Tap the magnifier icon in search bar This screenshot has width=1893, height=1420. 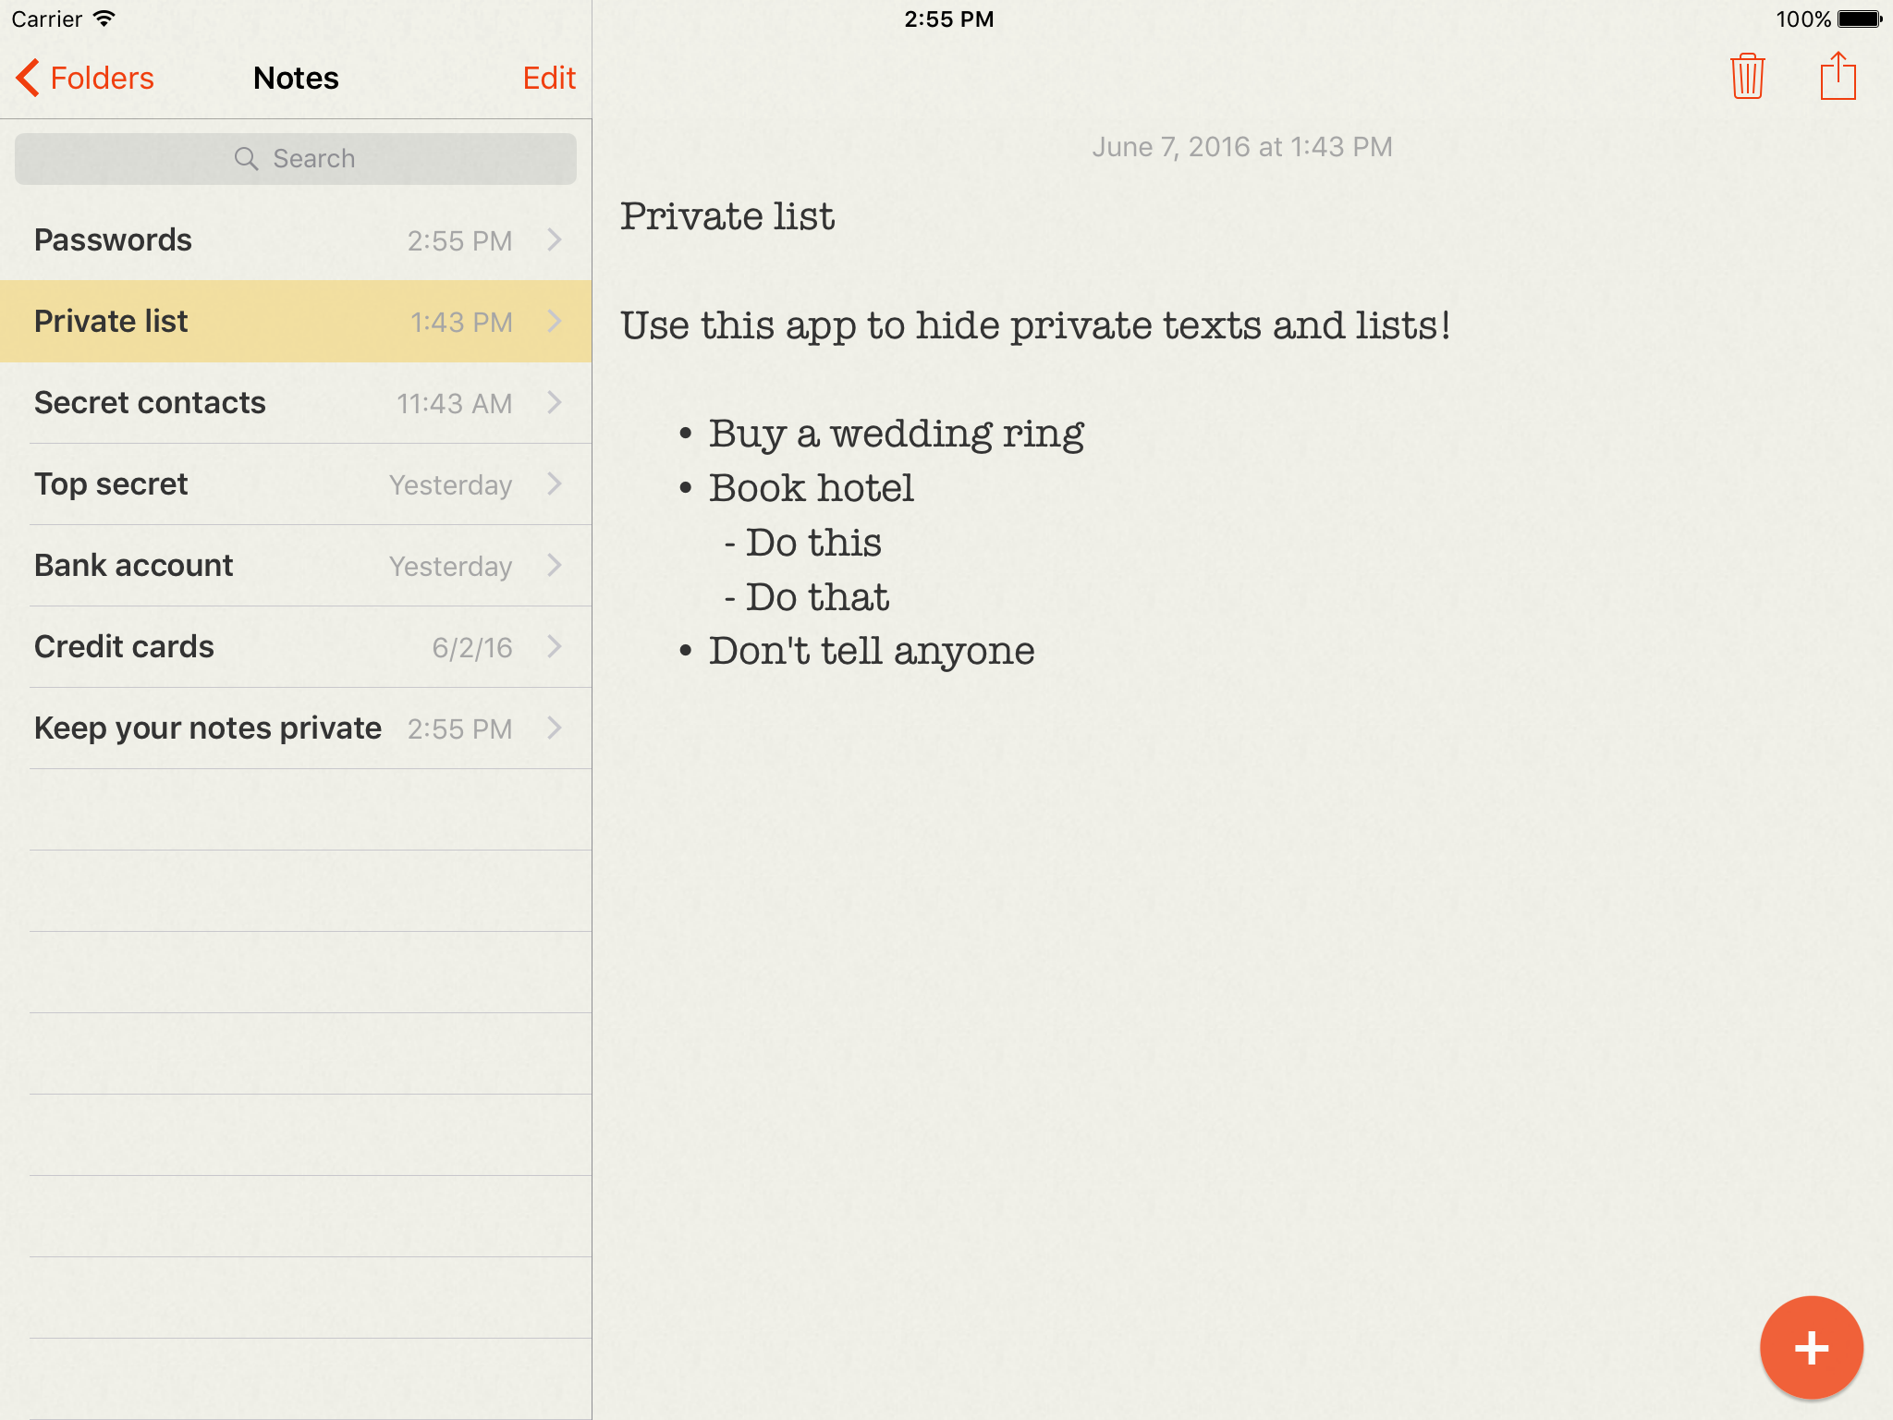click(x=245, y=159)
